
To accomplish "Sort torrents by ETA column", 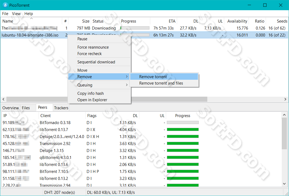I will tap(164, 21).
